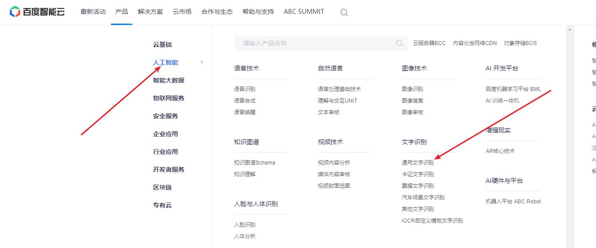Viewport: 596px width, 248px height.
Task: Open 知识图谱Schema product
Action: tap(255, 163)
